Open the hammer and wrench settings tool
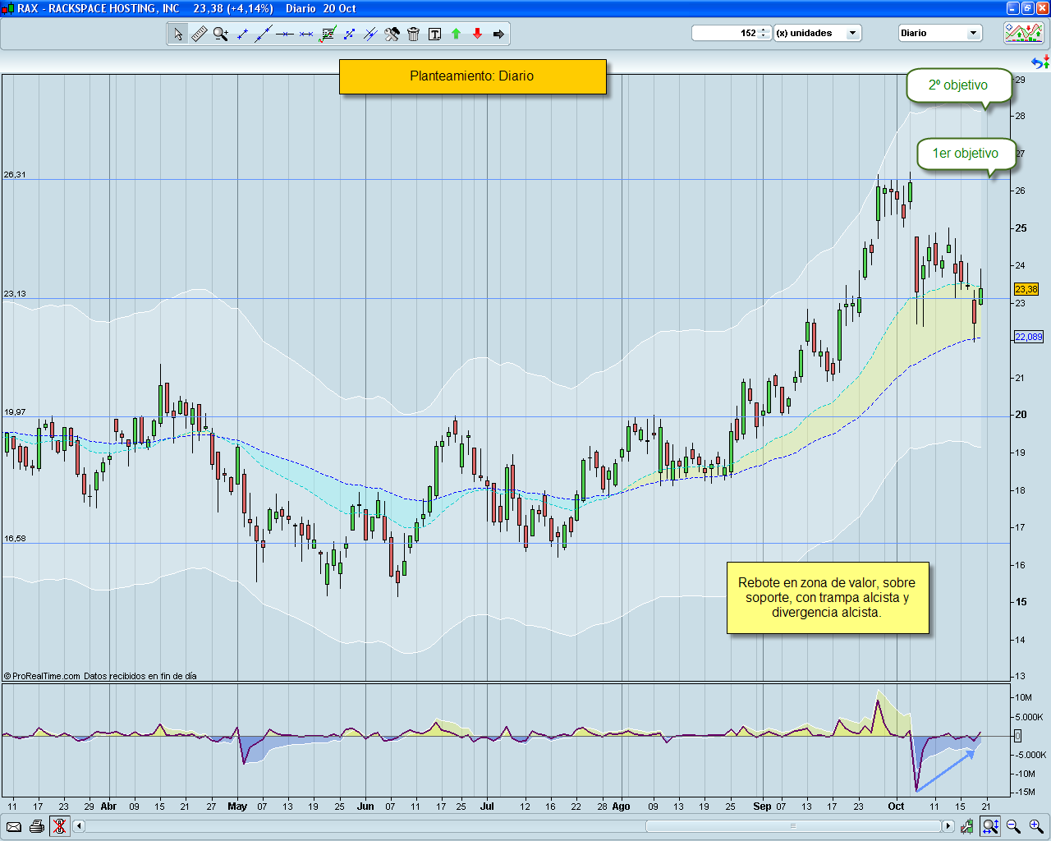Image resolution: width=1051 pixels, height=841 pixels. click(x=392, y=34)
